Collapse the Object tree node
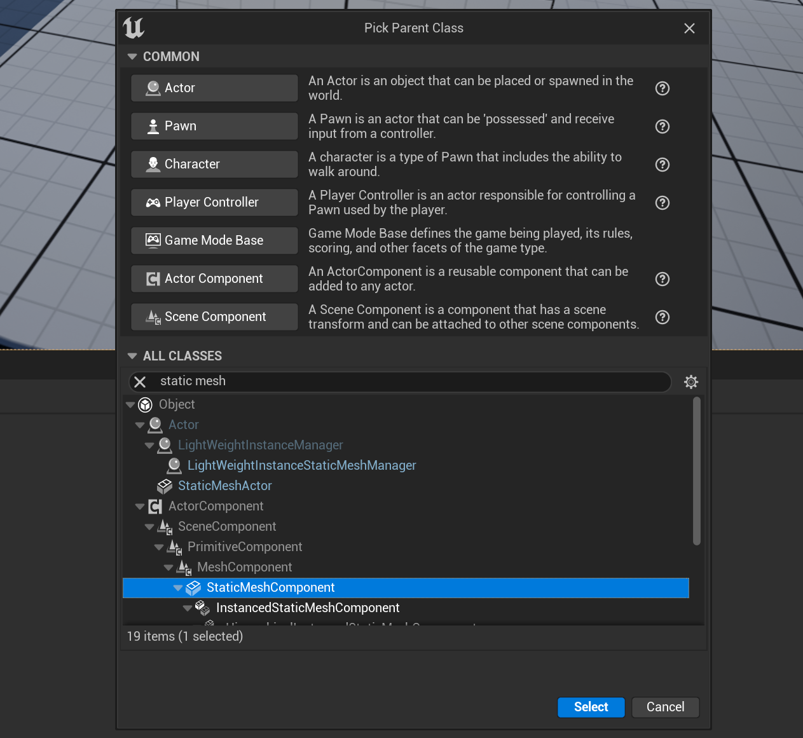 point(130,405)
